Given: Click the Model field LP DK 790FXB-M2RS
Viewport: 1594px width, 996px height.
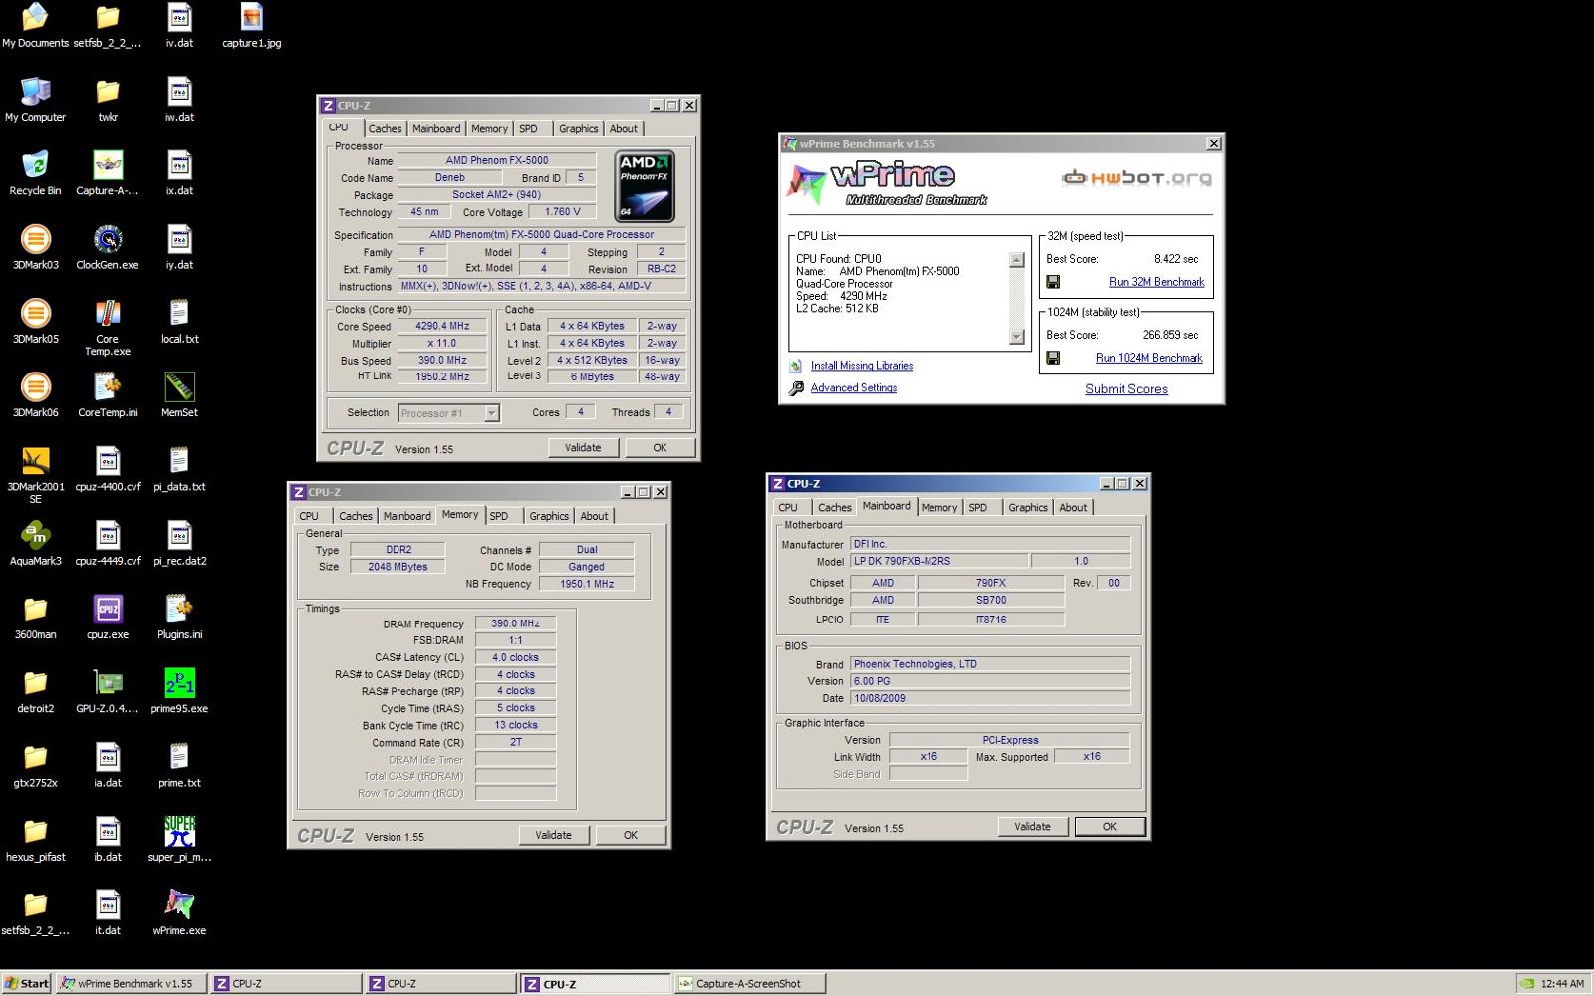Looking at the screenshot, I should (x=938, y=561).
